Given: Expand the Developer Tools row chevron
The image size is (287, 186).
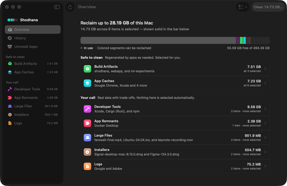Looking at the screenshot, I should (x=265, y=109).
